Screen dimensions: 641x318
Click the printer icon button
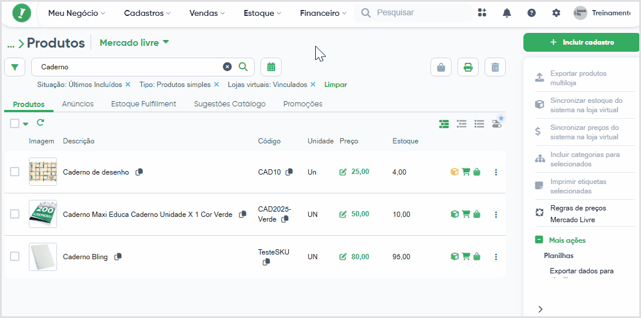468,67
